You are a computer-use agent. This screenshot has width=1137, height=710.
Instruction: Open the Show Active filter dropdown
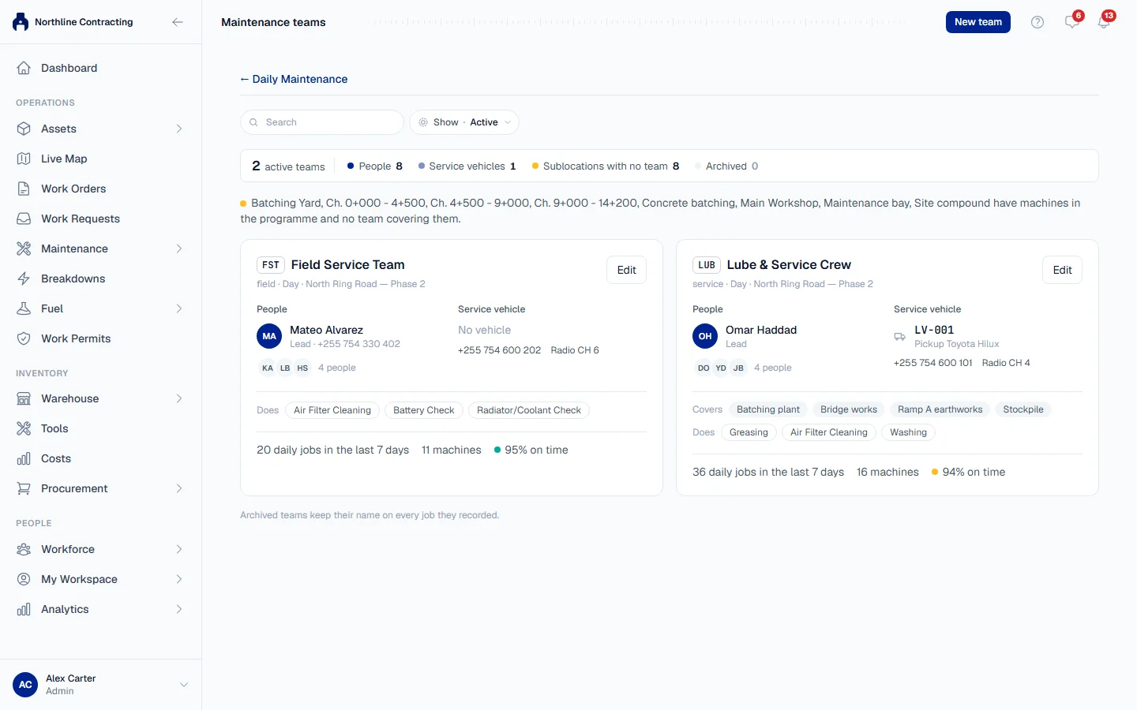(x=464, y=122)
